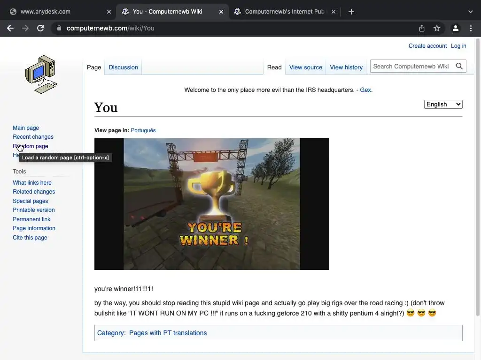The image size is (481, 360).
Task: Click the Computernewb computer logo
Action: pos(41,75)
